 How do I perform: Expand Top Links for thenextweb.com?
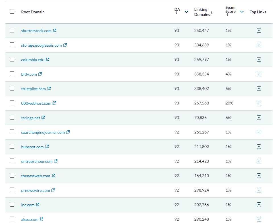pos(259,176)
